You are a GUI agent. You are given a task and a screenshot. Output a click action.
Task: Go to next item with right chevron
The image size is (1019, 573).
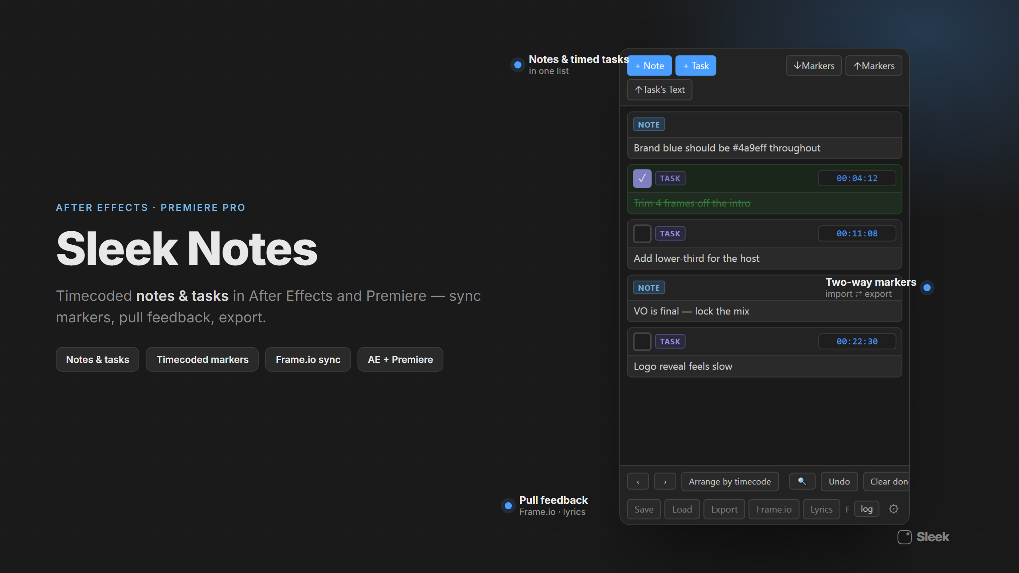coord(665,481)
